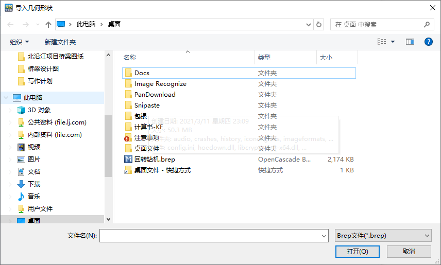Select 桌面 in the address path
The image size is (441, 265).
pos(114,24)
